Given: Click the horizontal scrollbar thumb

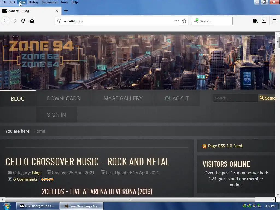Looking at the screenshot, I should 130,199.
